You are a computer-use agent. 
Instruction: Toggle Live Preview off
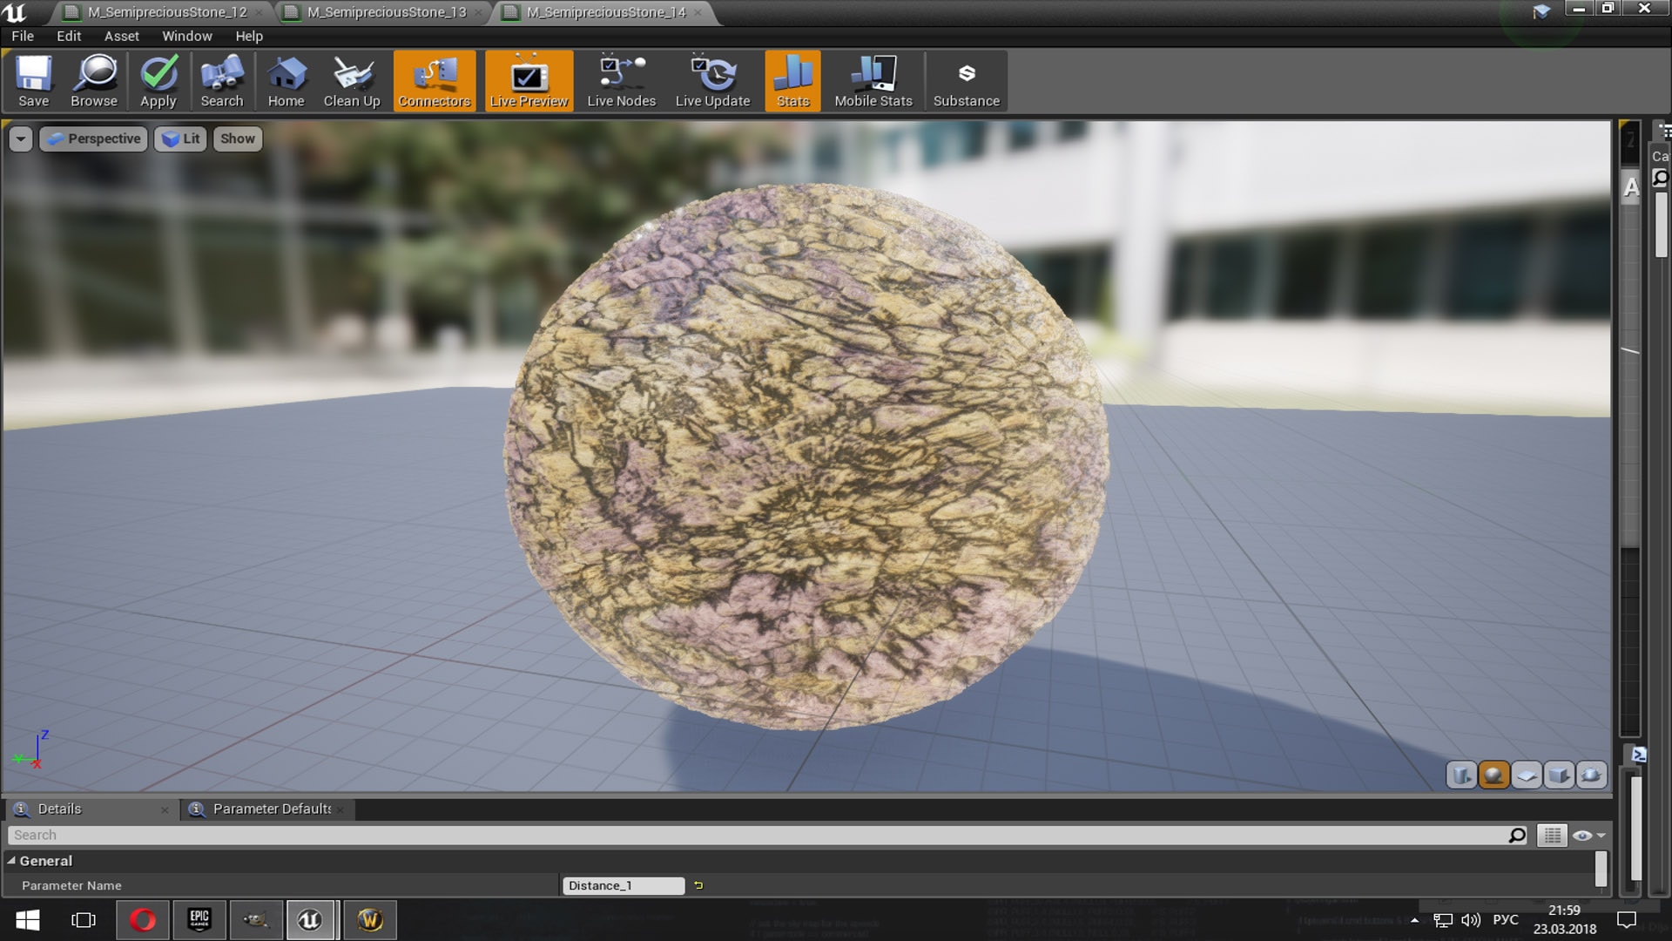point(529,80)
